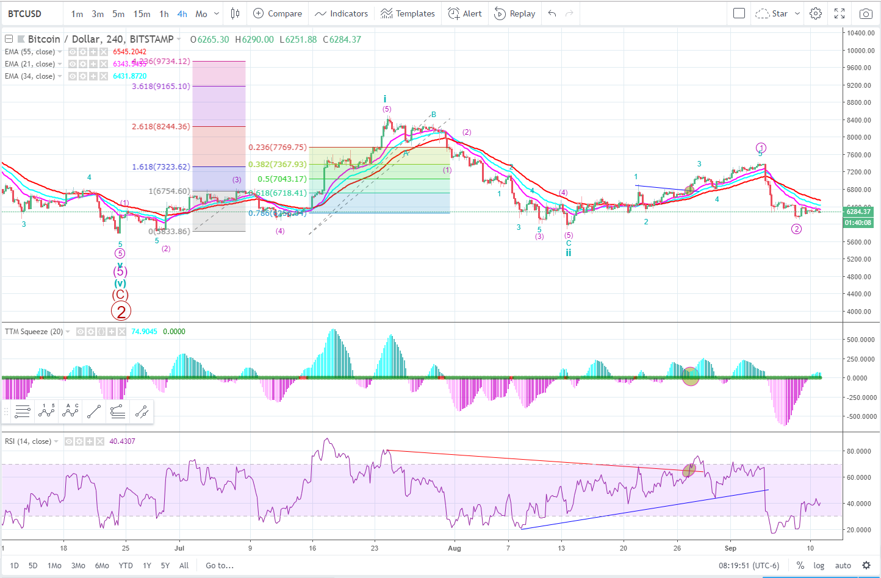
Task: Select the parallel channel drawing tool
Action: coord(142,412)
